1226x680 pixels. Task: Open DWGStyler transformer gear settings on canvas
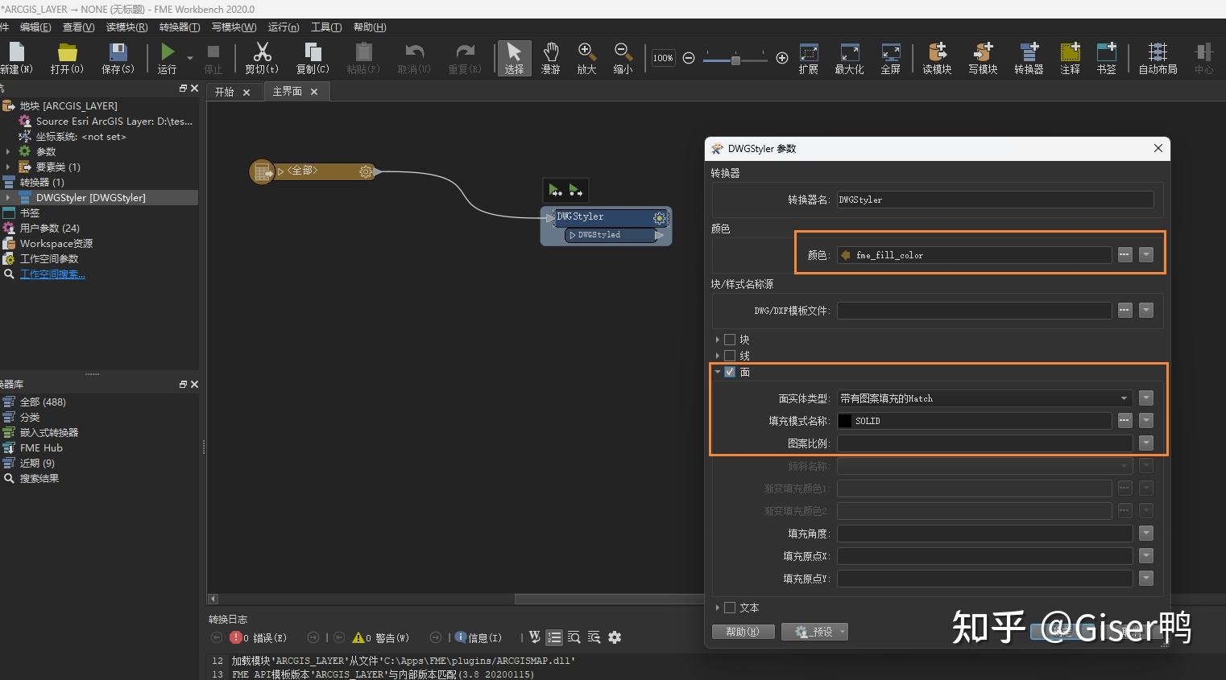tap(660, 217)
